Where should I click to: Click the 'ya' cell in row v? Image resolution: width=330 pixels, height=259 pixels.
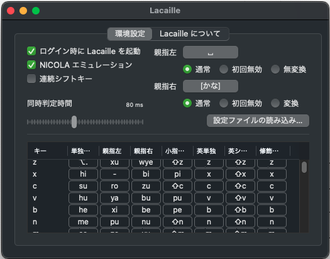coord(114,198)
